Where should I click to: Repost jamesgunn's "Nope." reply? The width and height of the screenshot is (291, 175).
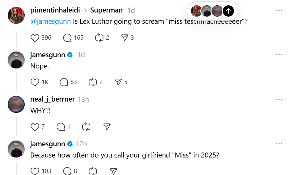click(x=93, y=82)
